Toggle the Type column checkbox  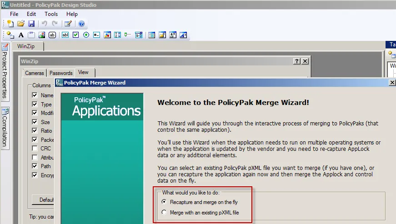point(35,104)
